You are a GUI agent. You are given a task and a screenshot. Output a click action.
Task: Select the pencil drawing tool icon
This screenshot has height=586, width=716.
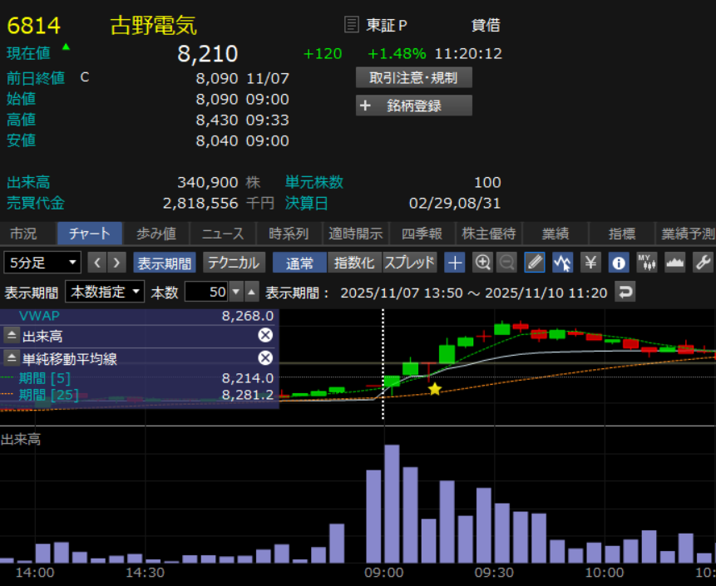point(536,263)
